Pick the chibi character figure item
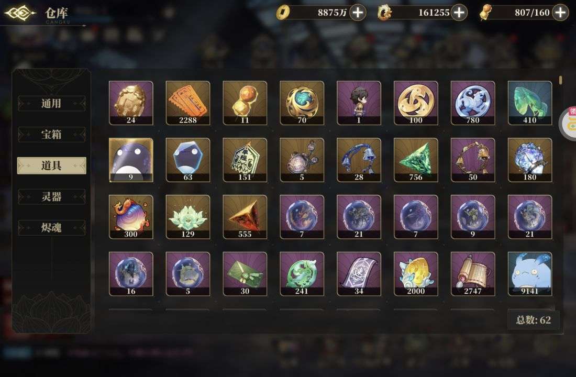 pyautogui.click(x=359, y=103)
